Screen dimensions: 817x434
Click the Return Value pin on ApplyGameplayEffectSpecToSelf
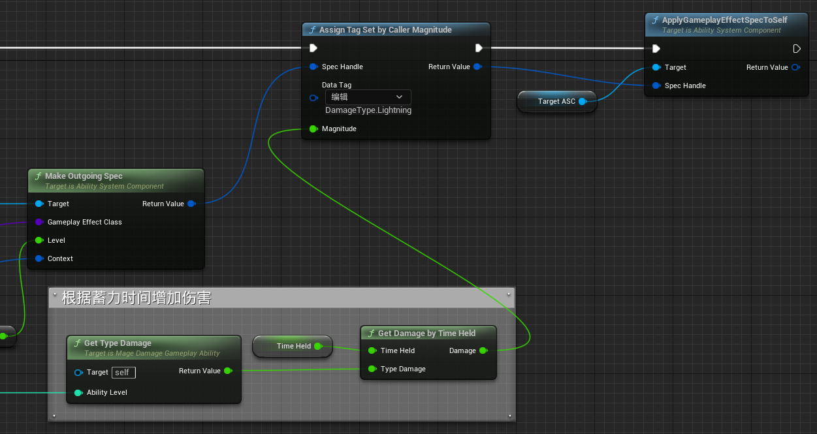[795, 67]
